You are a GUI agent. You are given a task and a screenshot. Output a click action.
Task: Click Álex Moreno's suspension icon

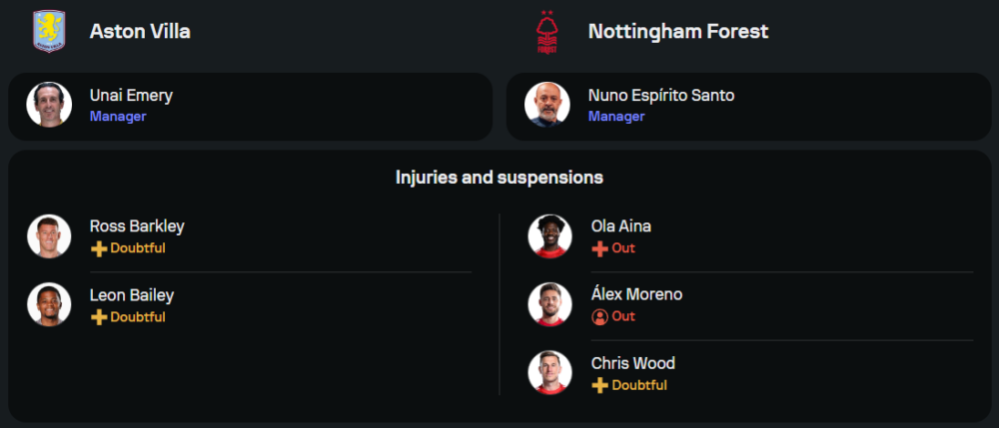[599, 316]
